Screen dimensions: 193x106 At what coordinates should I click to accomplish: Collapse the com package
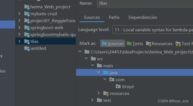tap(105, 79)
